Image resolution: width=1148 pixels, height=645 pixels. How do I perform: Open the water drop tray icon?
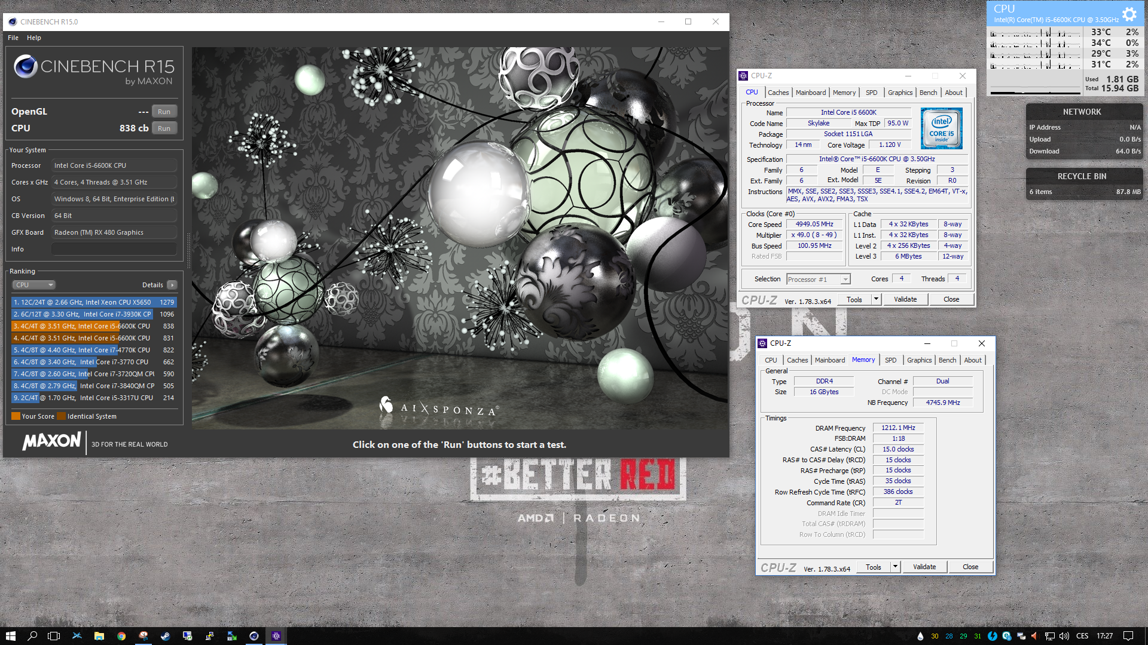coord(920,636)
